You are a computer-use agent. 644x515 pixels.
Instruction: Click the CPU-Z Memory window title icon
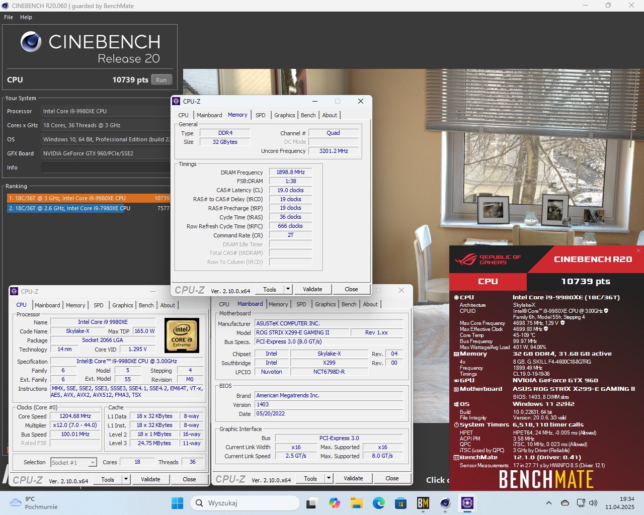tap(176, 101)
